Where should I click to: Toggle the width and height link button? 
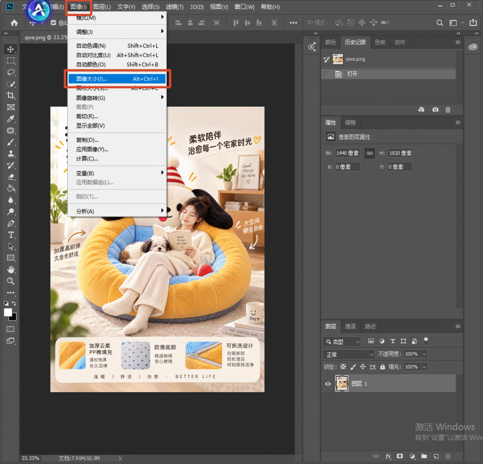pyautogui.click(x=370, y=153)
